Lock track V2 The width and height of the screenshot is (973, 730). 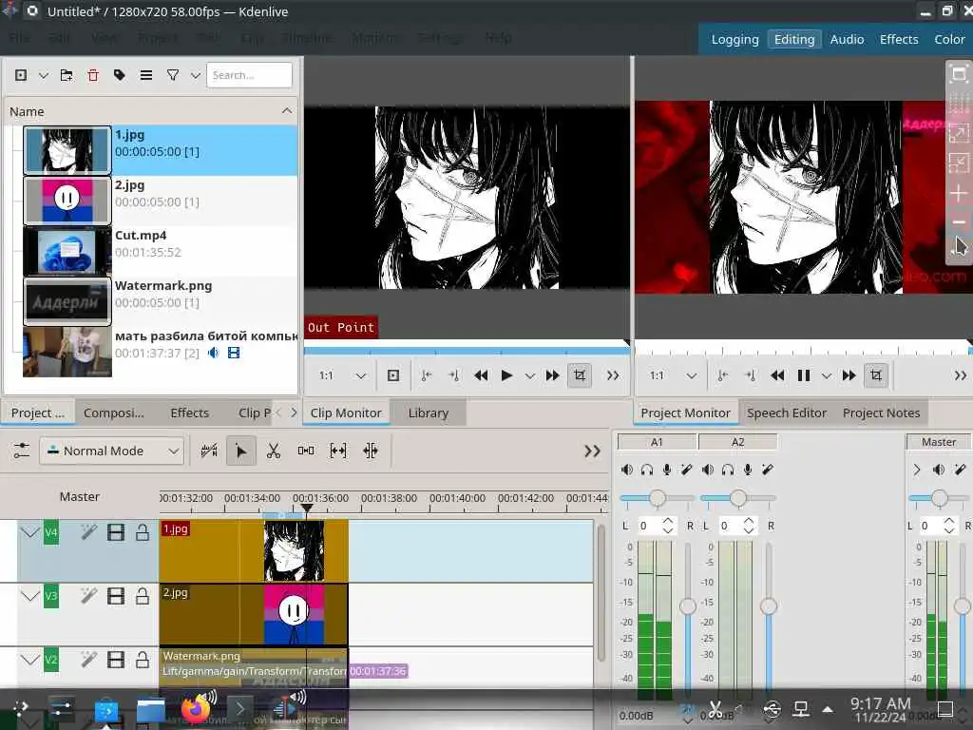click(x=143, y=660)
